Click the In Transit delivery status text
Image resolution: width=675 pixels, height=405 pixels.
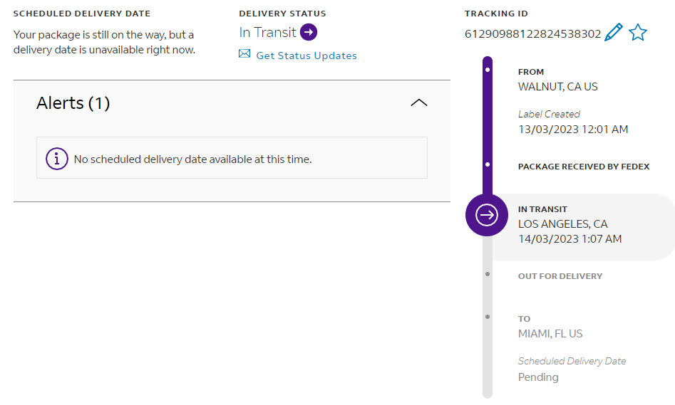(x=267, y=32)
